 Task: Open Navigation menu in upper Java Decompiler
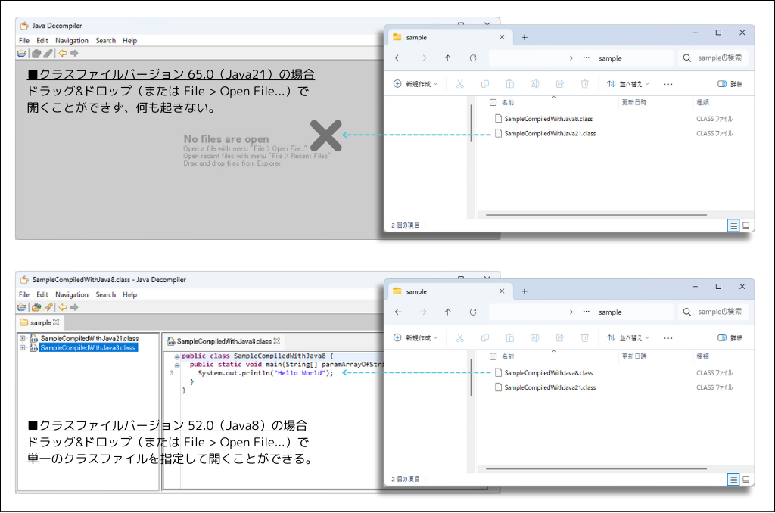point(72,41)
